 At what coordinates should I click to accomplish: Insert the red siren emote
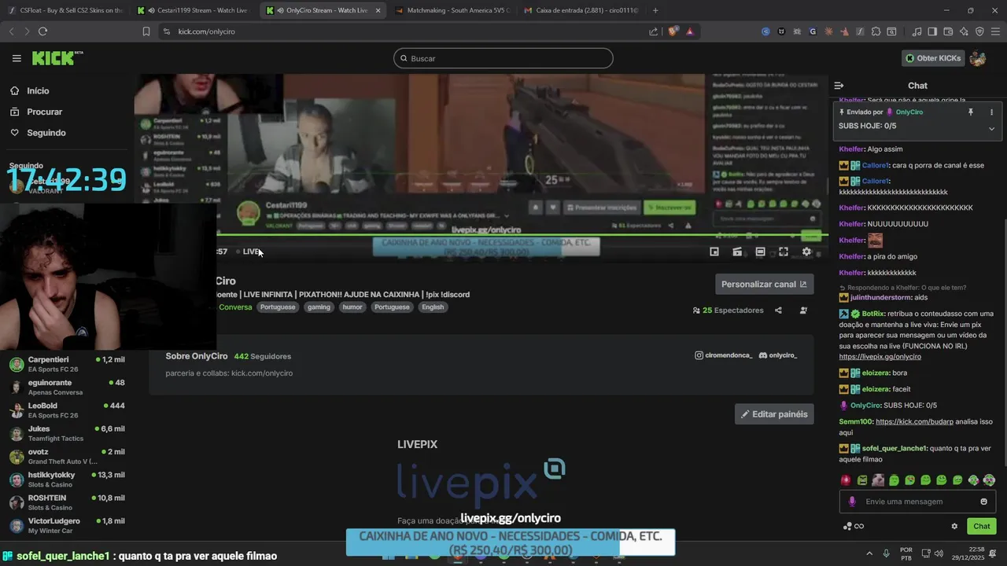846,480
